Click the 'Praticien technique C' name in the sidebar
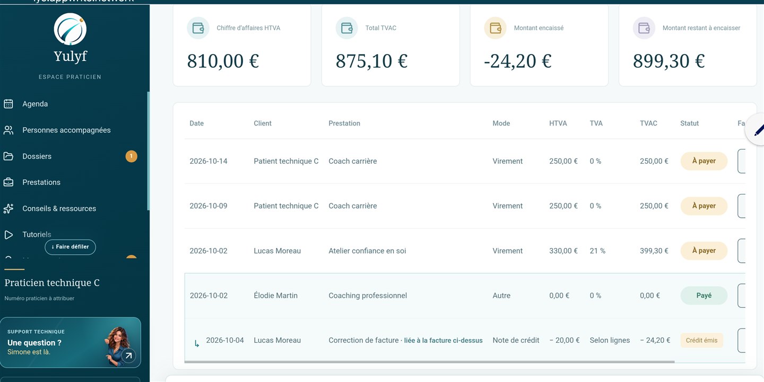 click(x=52, y=283)
